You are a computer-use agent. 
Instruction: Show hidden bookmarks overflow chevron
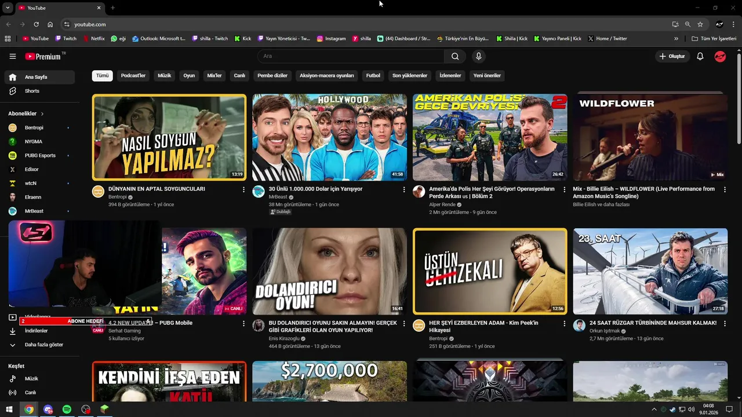[x=676, y=39]
